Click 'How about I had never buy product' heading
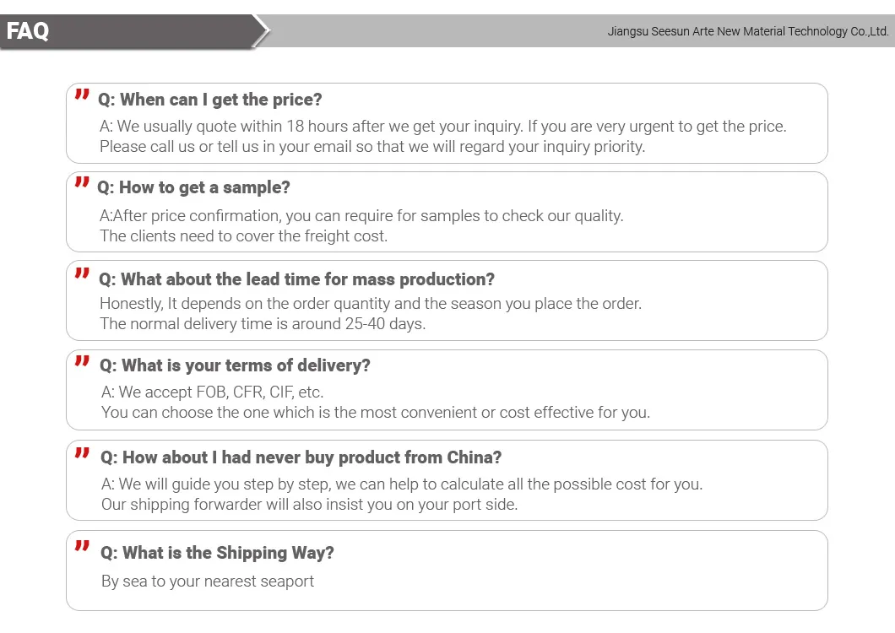The height and width of the screenshot is (633, 895). point(301,457)
